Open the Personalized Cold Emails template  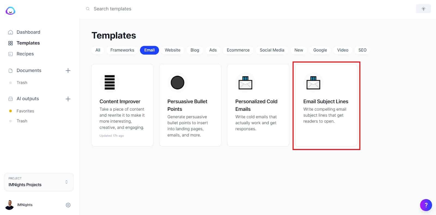click(258, 105)
